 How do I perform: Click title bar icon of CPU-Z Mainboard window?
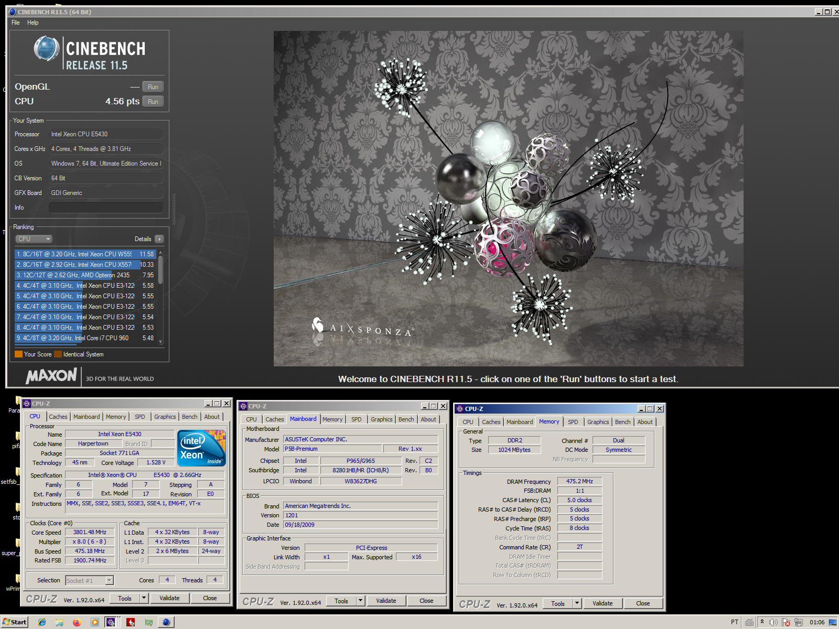[x=243, y=406]
